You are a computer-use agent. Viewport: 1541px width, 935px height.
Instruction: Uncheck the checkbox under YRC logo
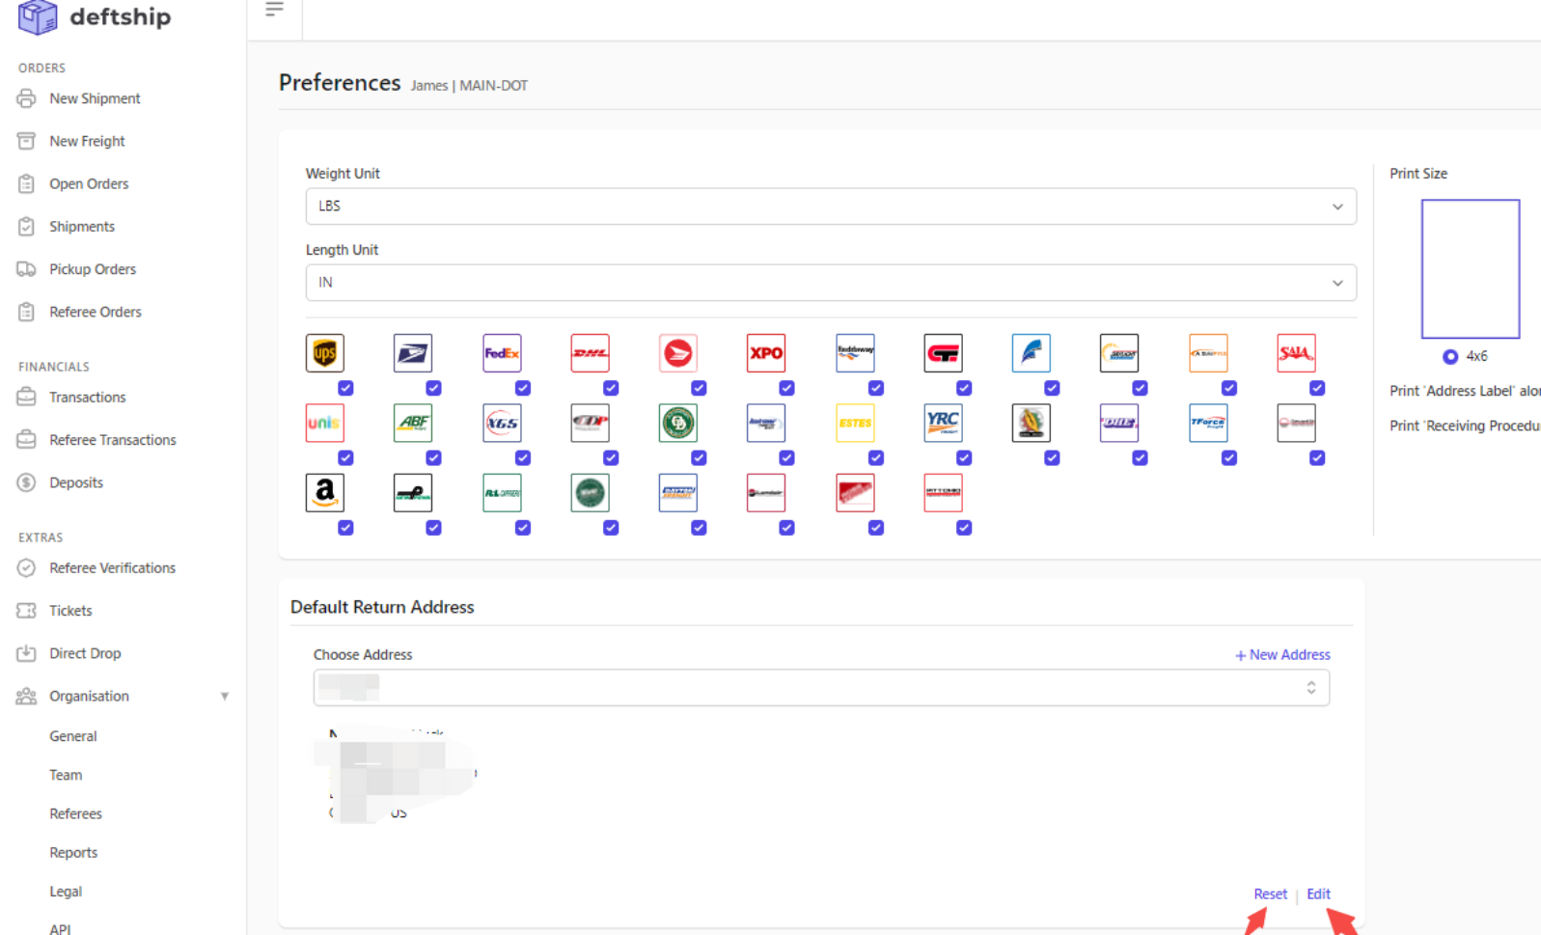pos(964,457)
